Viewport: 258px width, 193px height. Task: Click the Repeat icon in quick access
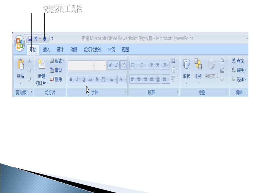click(45, 39)
